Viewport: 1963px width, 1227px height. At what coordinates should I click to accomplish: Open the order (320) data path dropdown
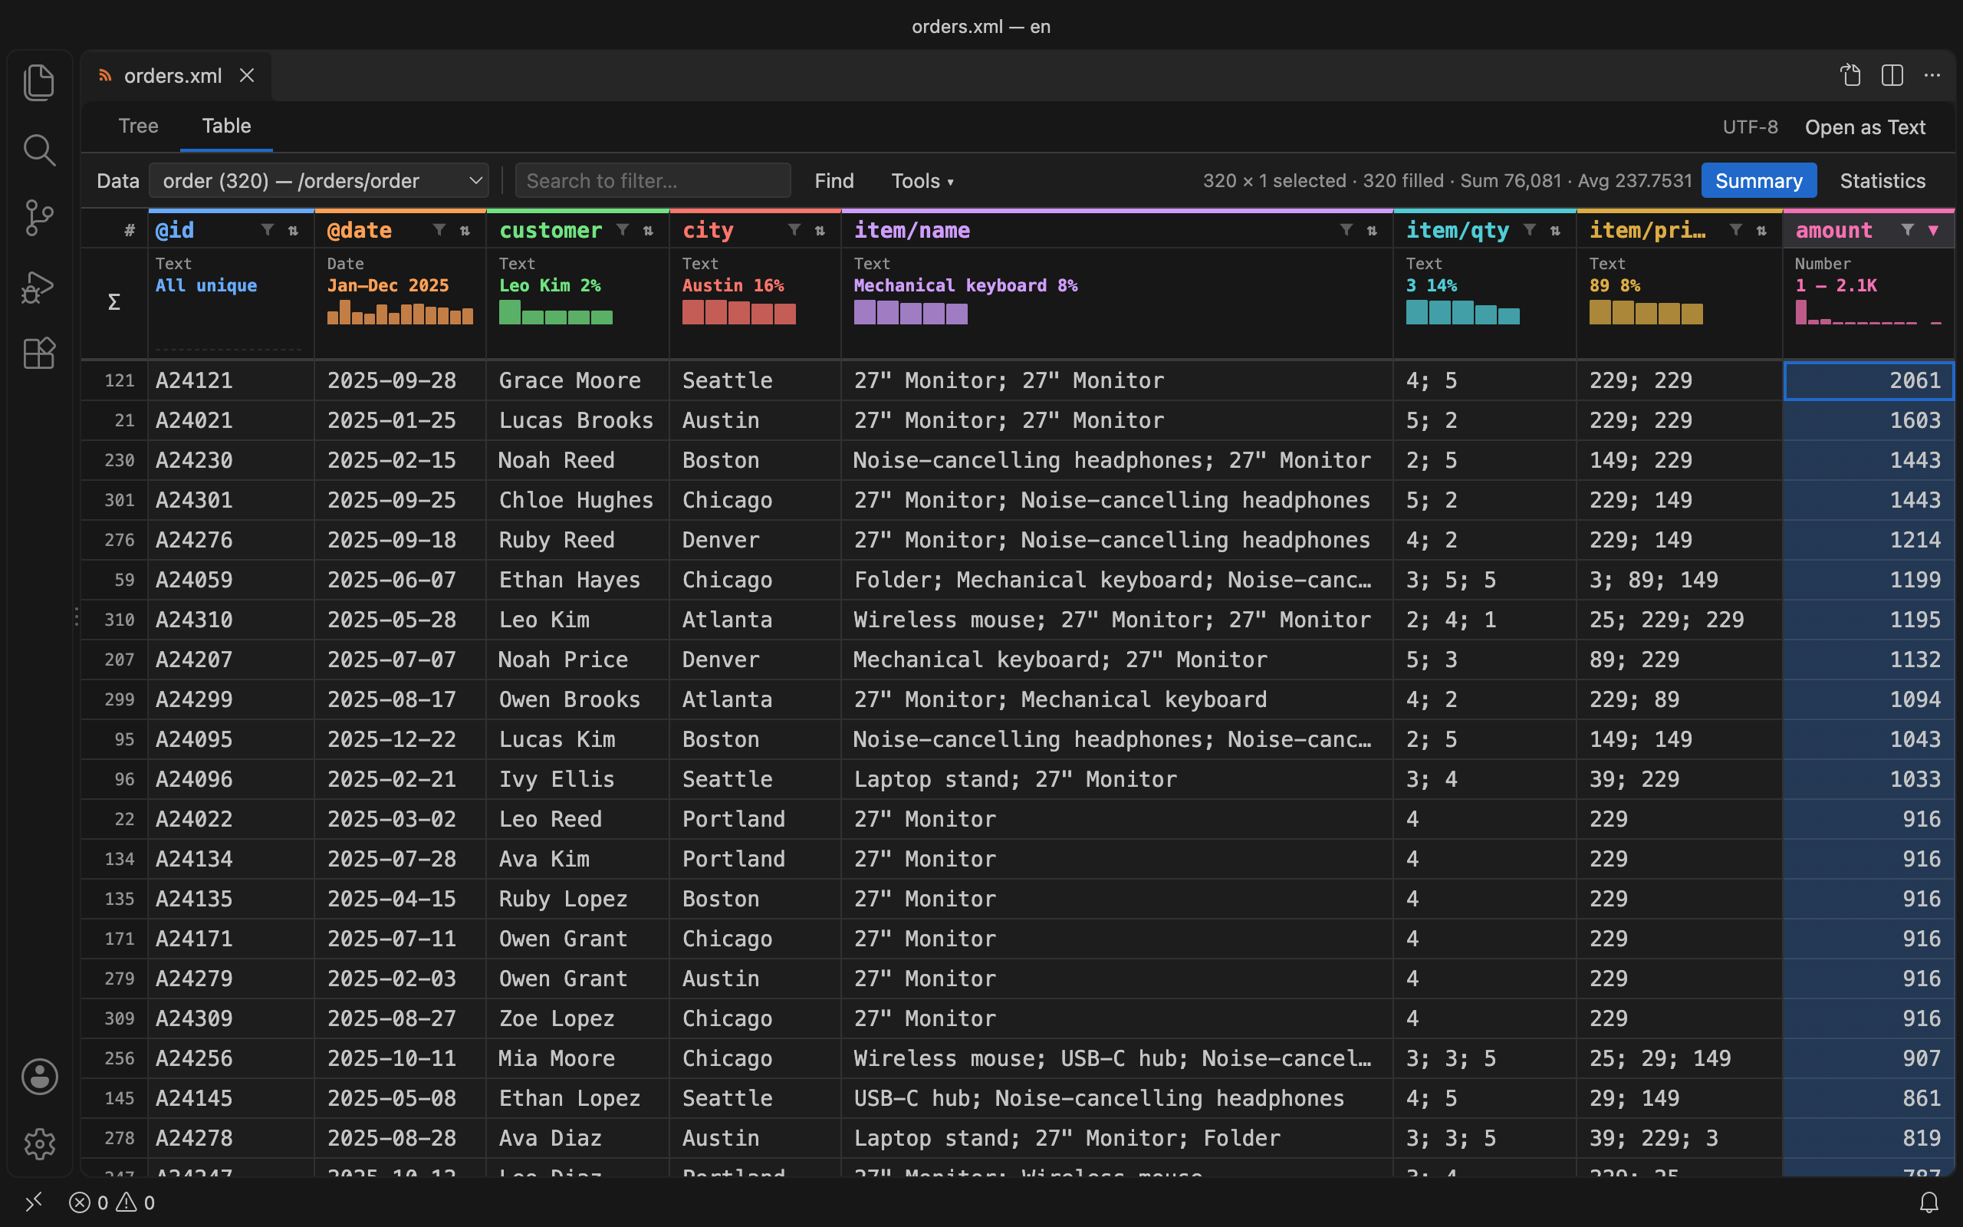319,180
